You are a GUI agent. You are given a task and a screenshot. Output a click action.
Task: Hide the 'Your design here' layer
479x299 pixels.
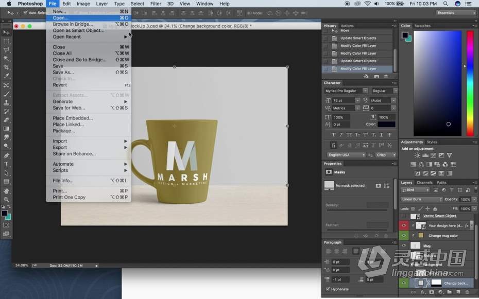[404, 226]
